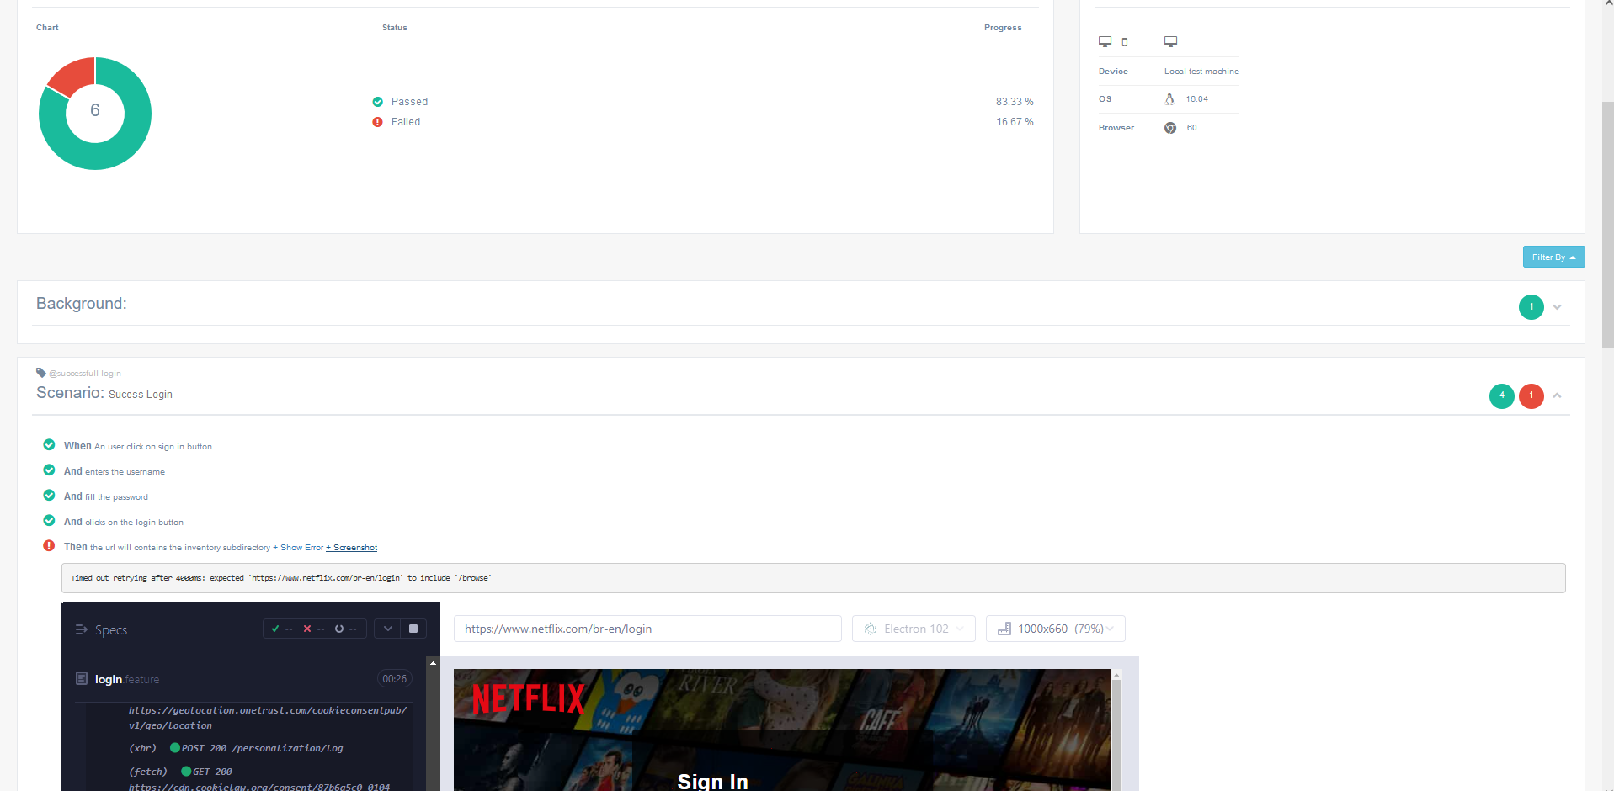The image size is (1614, 791).
Task: Stop the running Cypress tests
Action: click(413, 628)
